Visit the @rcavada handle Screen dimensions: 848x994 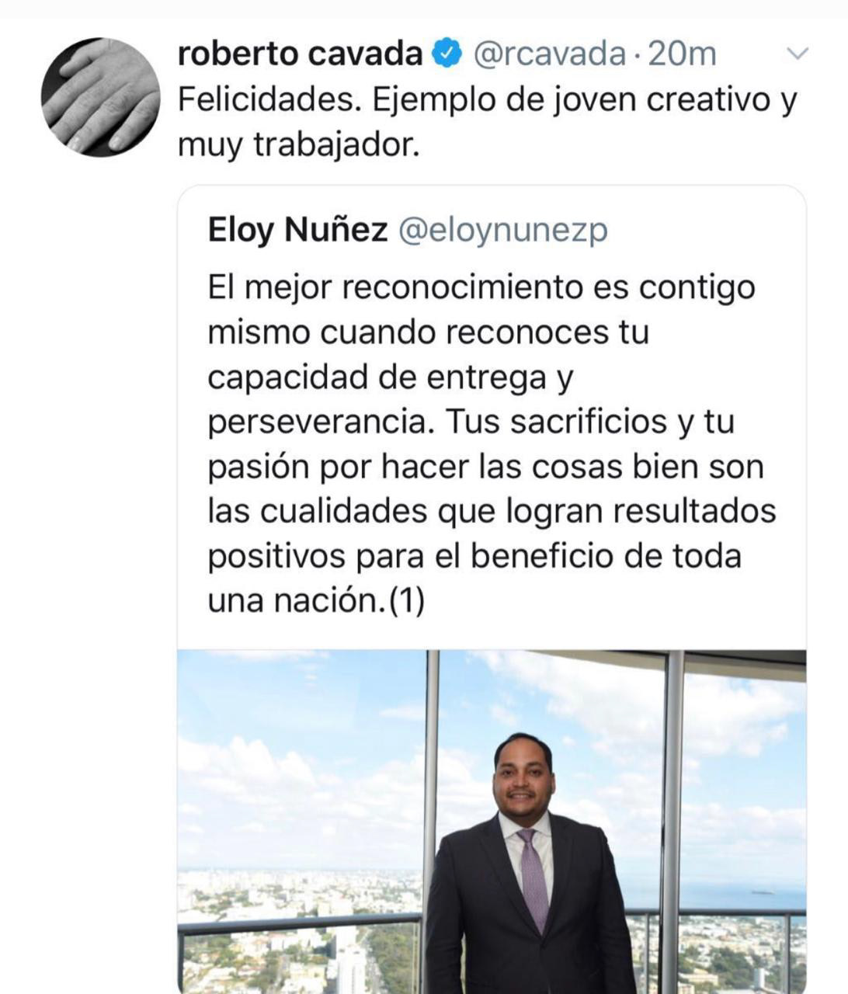tap(549, 54)
